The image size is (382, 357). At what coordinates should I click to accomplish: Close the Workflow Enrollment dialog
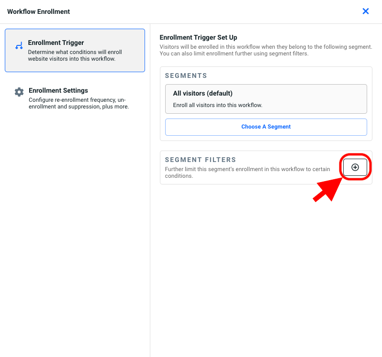[366, 11]
